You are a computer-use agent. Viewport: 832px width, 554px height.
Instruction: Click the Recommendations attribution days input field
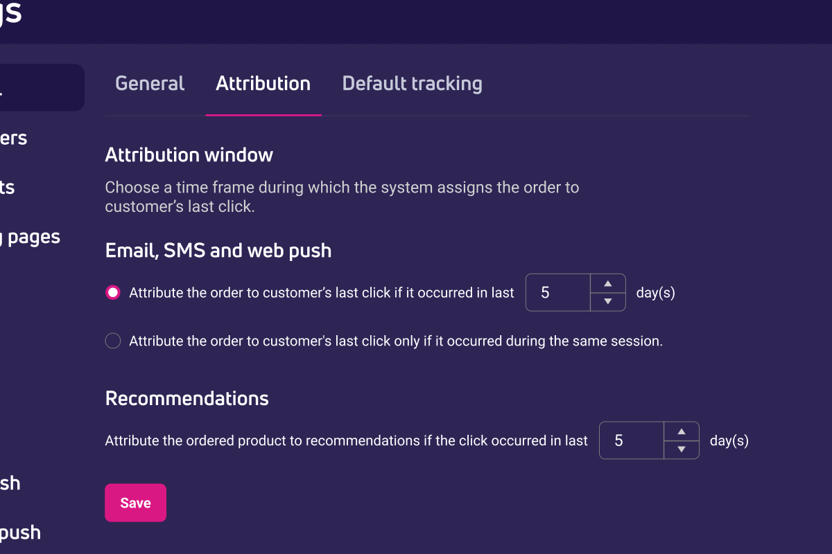631,440
